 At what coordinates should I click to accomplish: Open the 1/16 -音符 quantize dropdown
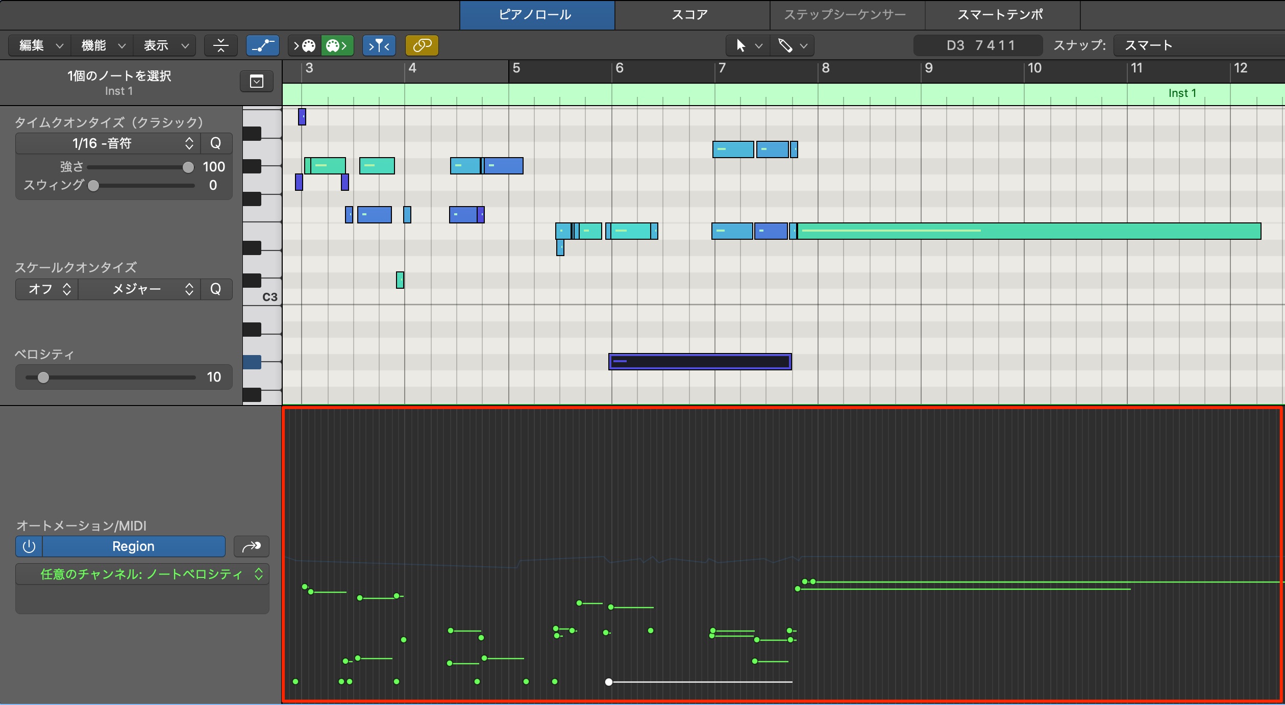(108, 143)
